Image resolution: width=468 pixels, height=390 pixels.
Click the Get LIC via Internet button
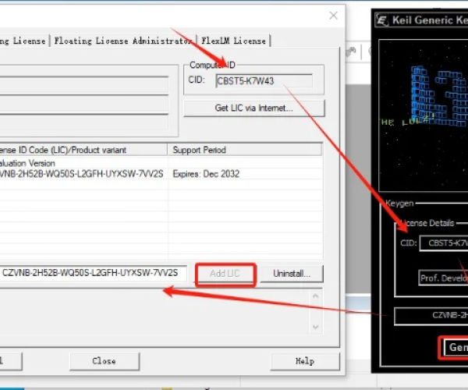point(253,108)
